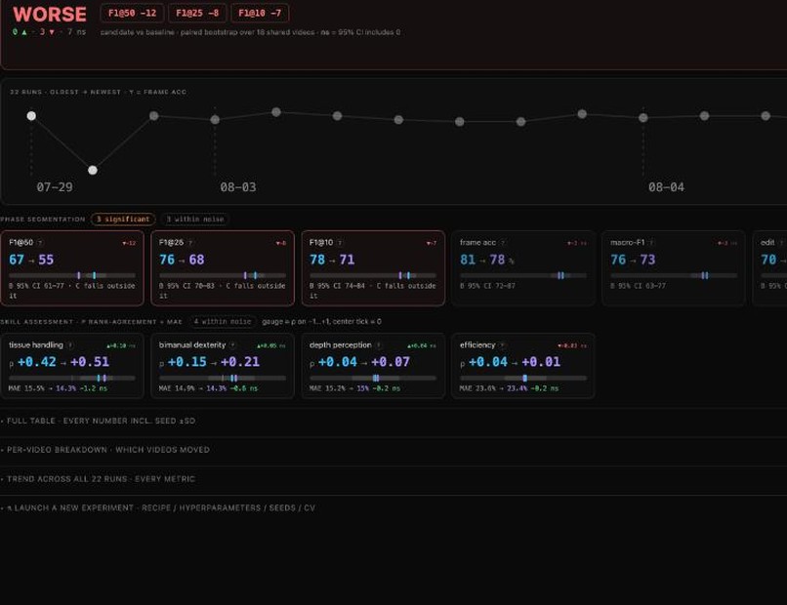
Task: Click the green +0.04 delta badge on depth perception
Action: pos(422,345)
